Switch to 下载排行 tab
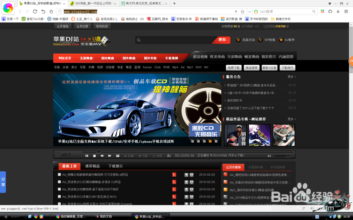The width and height of the screenshot is (353, 220). click(x=115, y=166)
